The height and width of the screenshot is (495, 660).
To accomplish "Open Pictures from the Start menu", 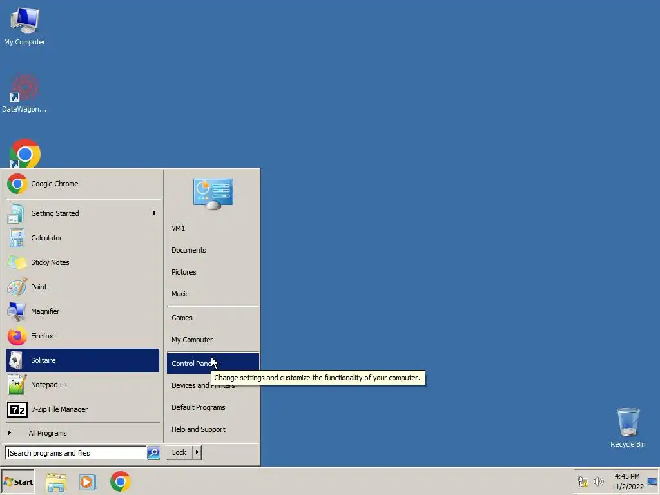I will click(x=213, y=272).
